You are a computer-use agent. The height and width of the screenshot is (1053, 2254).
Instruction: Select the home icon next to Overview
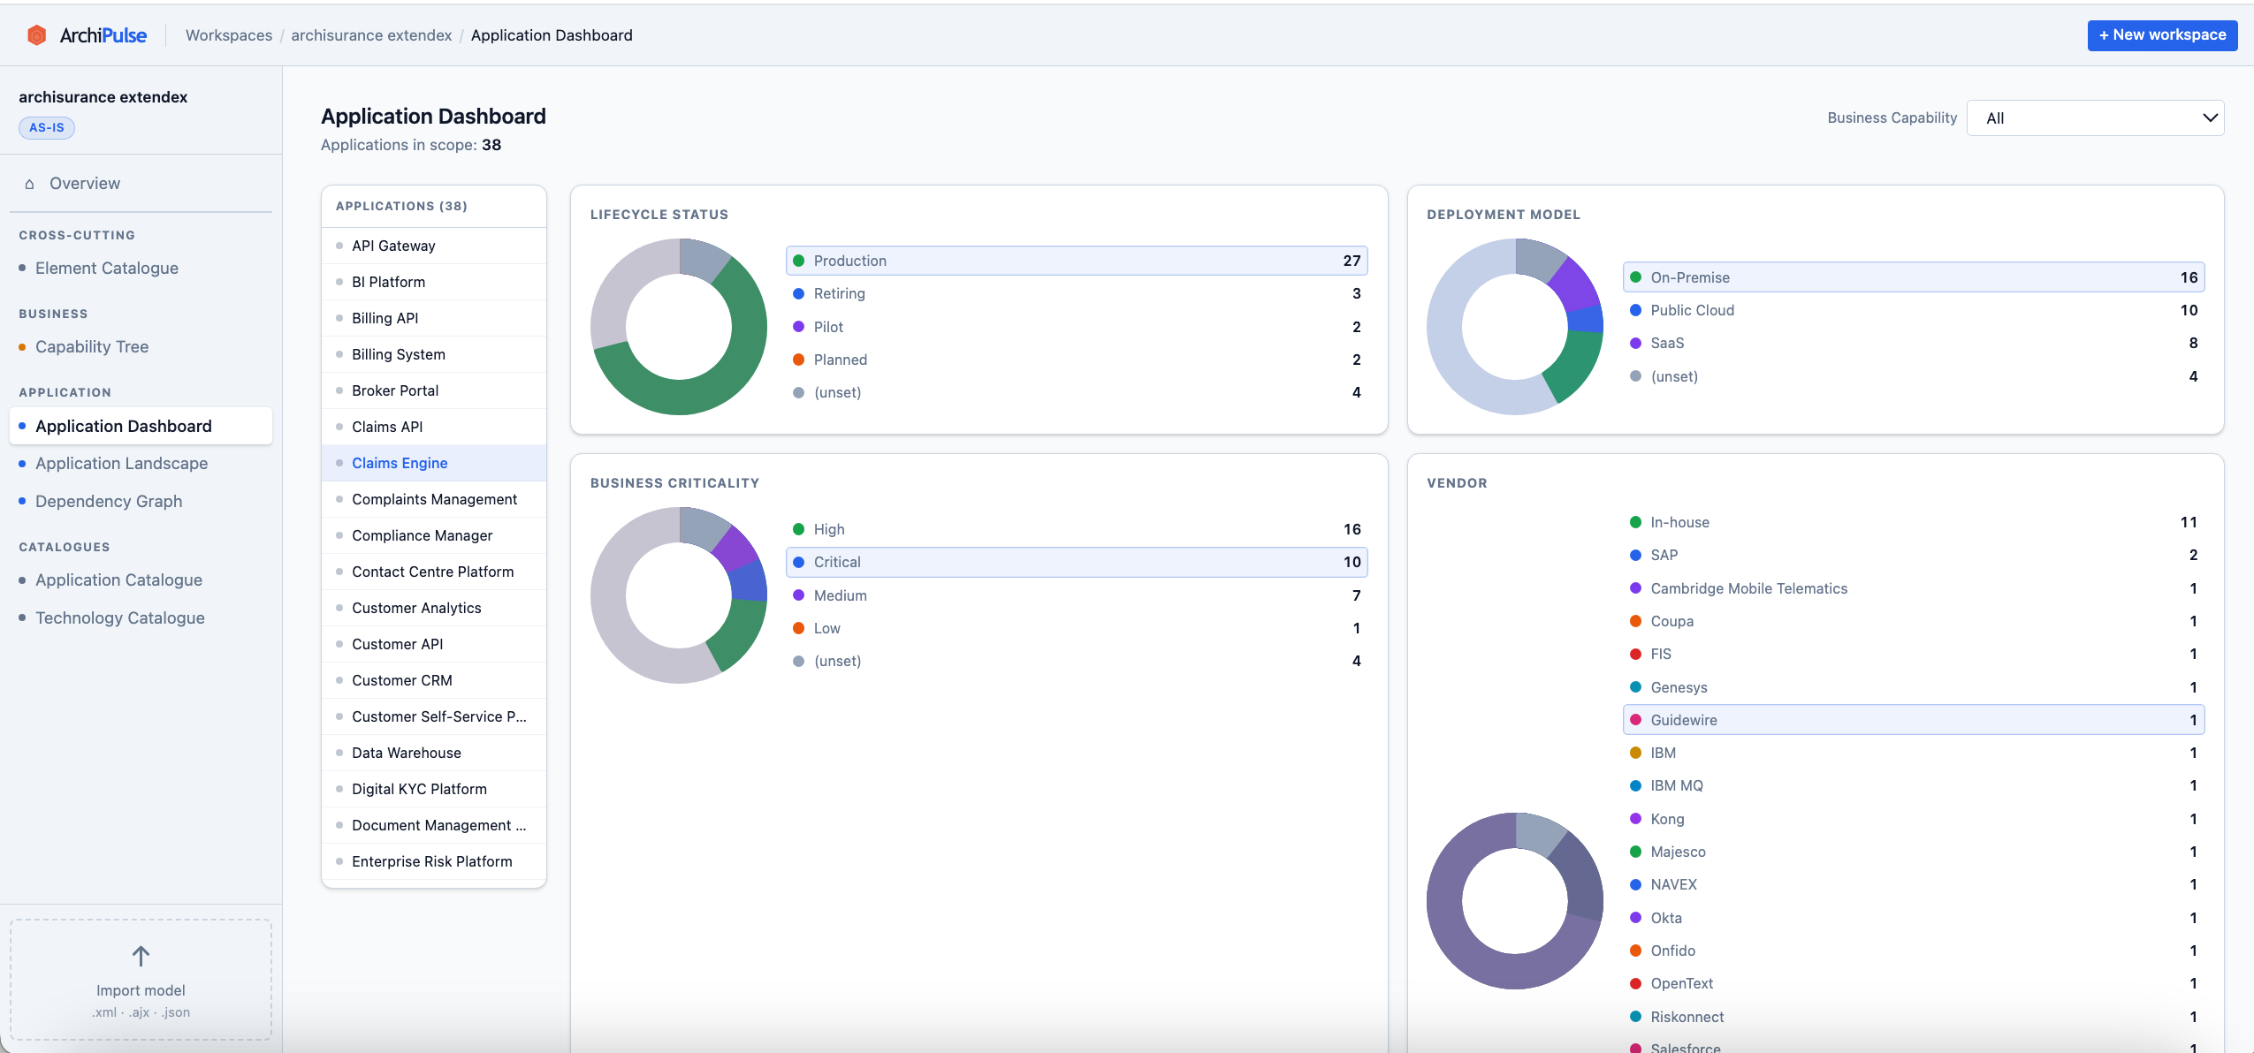point(29,183)
